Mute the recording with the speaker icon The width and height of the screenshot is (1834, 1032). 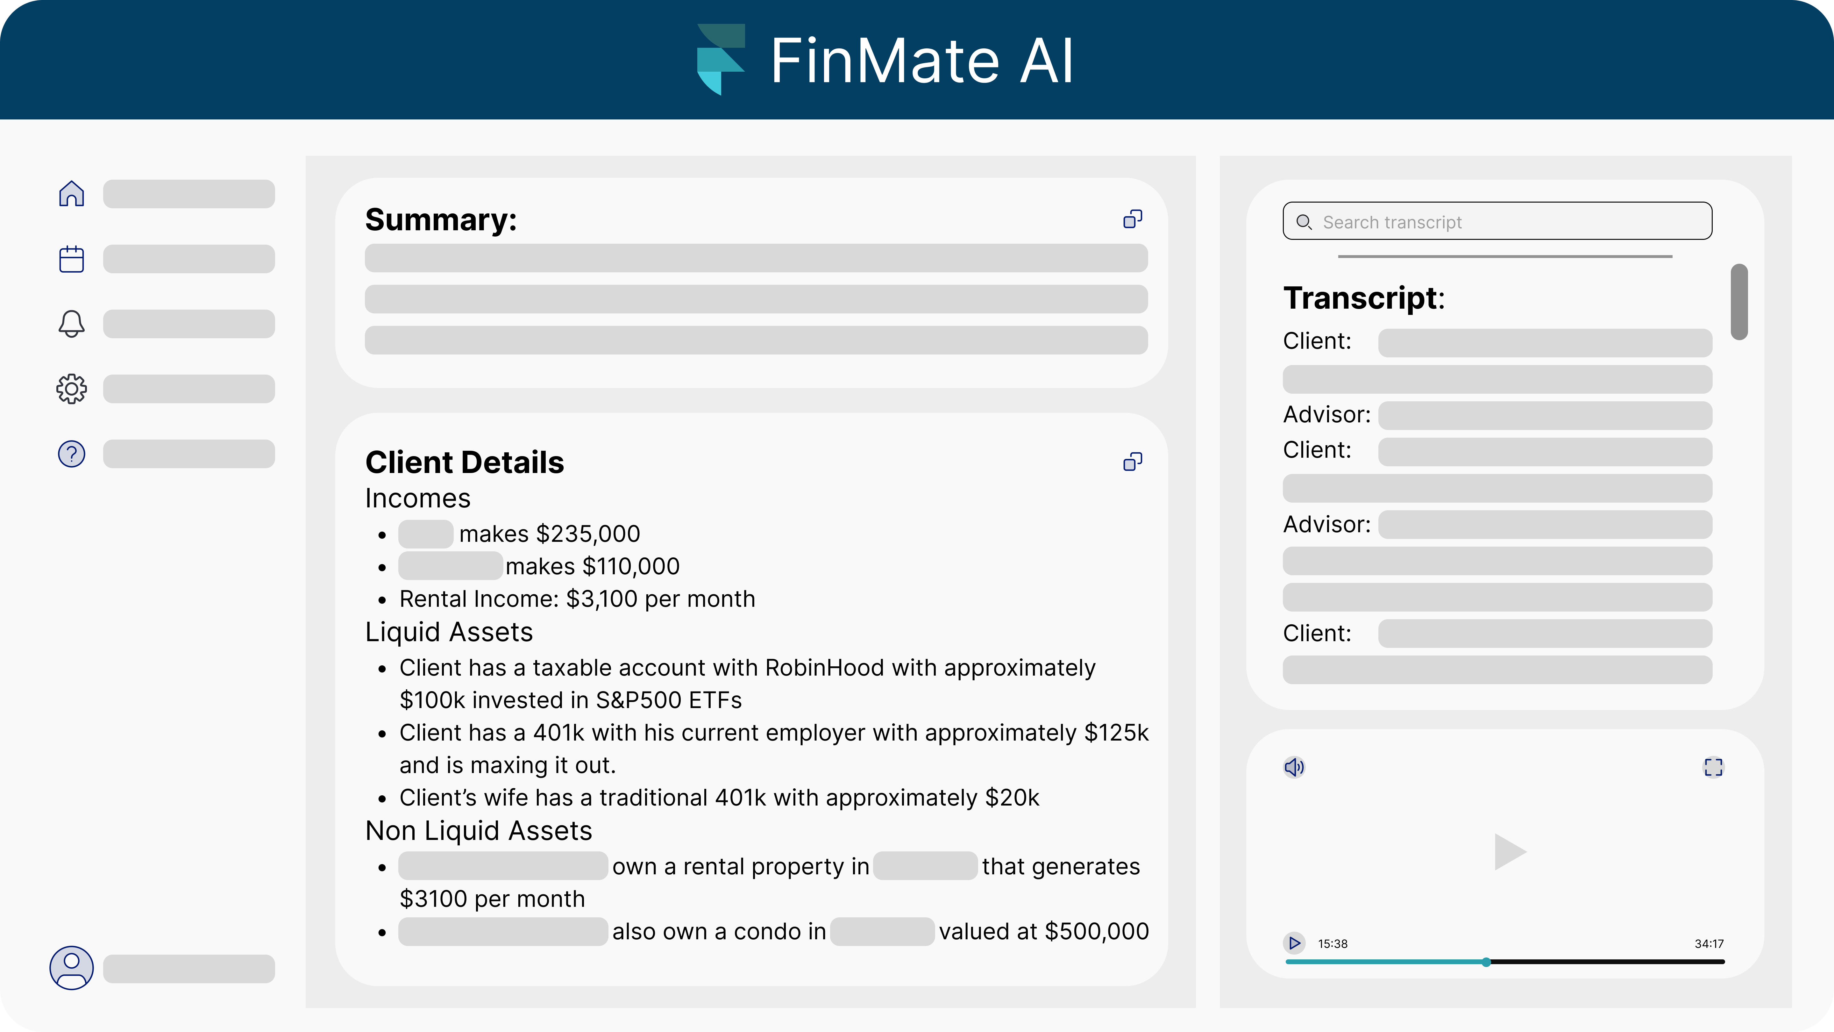click(x=1294, y=767)
